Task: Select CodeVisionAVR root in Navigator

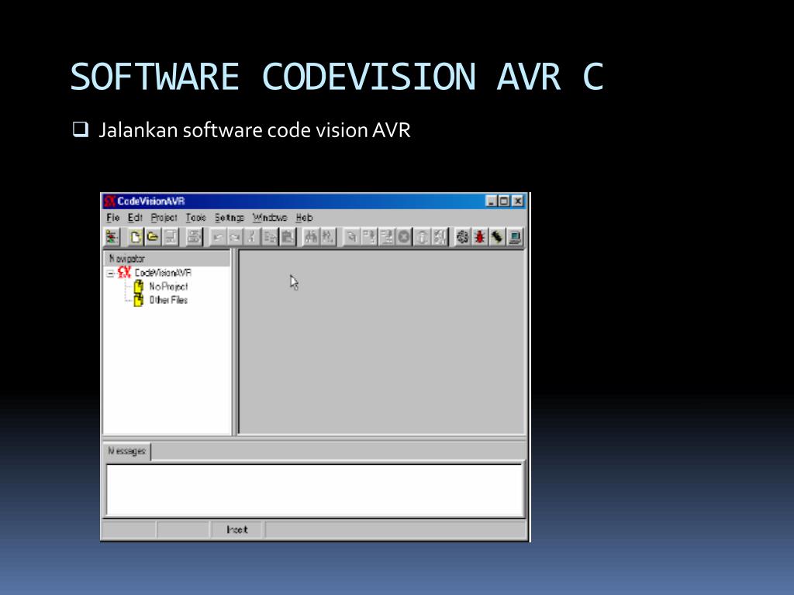Action: [163, 273]
